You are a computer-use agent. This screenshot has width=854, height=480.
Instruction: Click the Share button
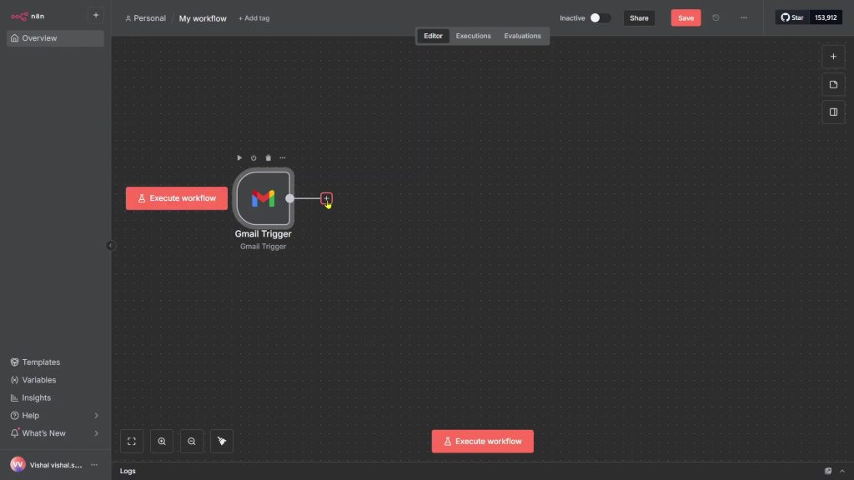click(639, 17)
